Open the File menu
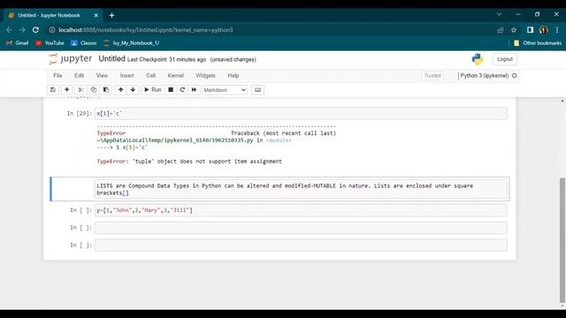The width and height of the screenshot is (566, 318). click(x=57, y=76)
